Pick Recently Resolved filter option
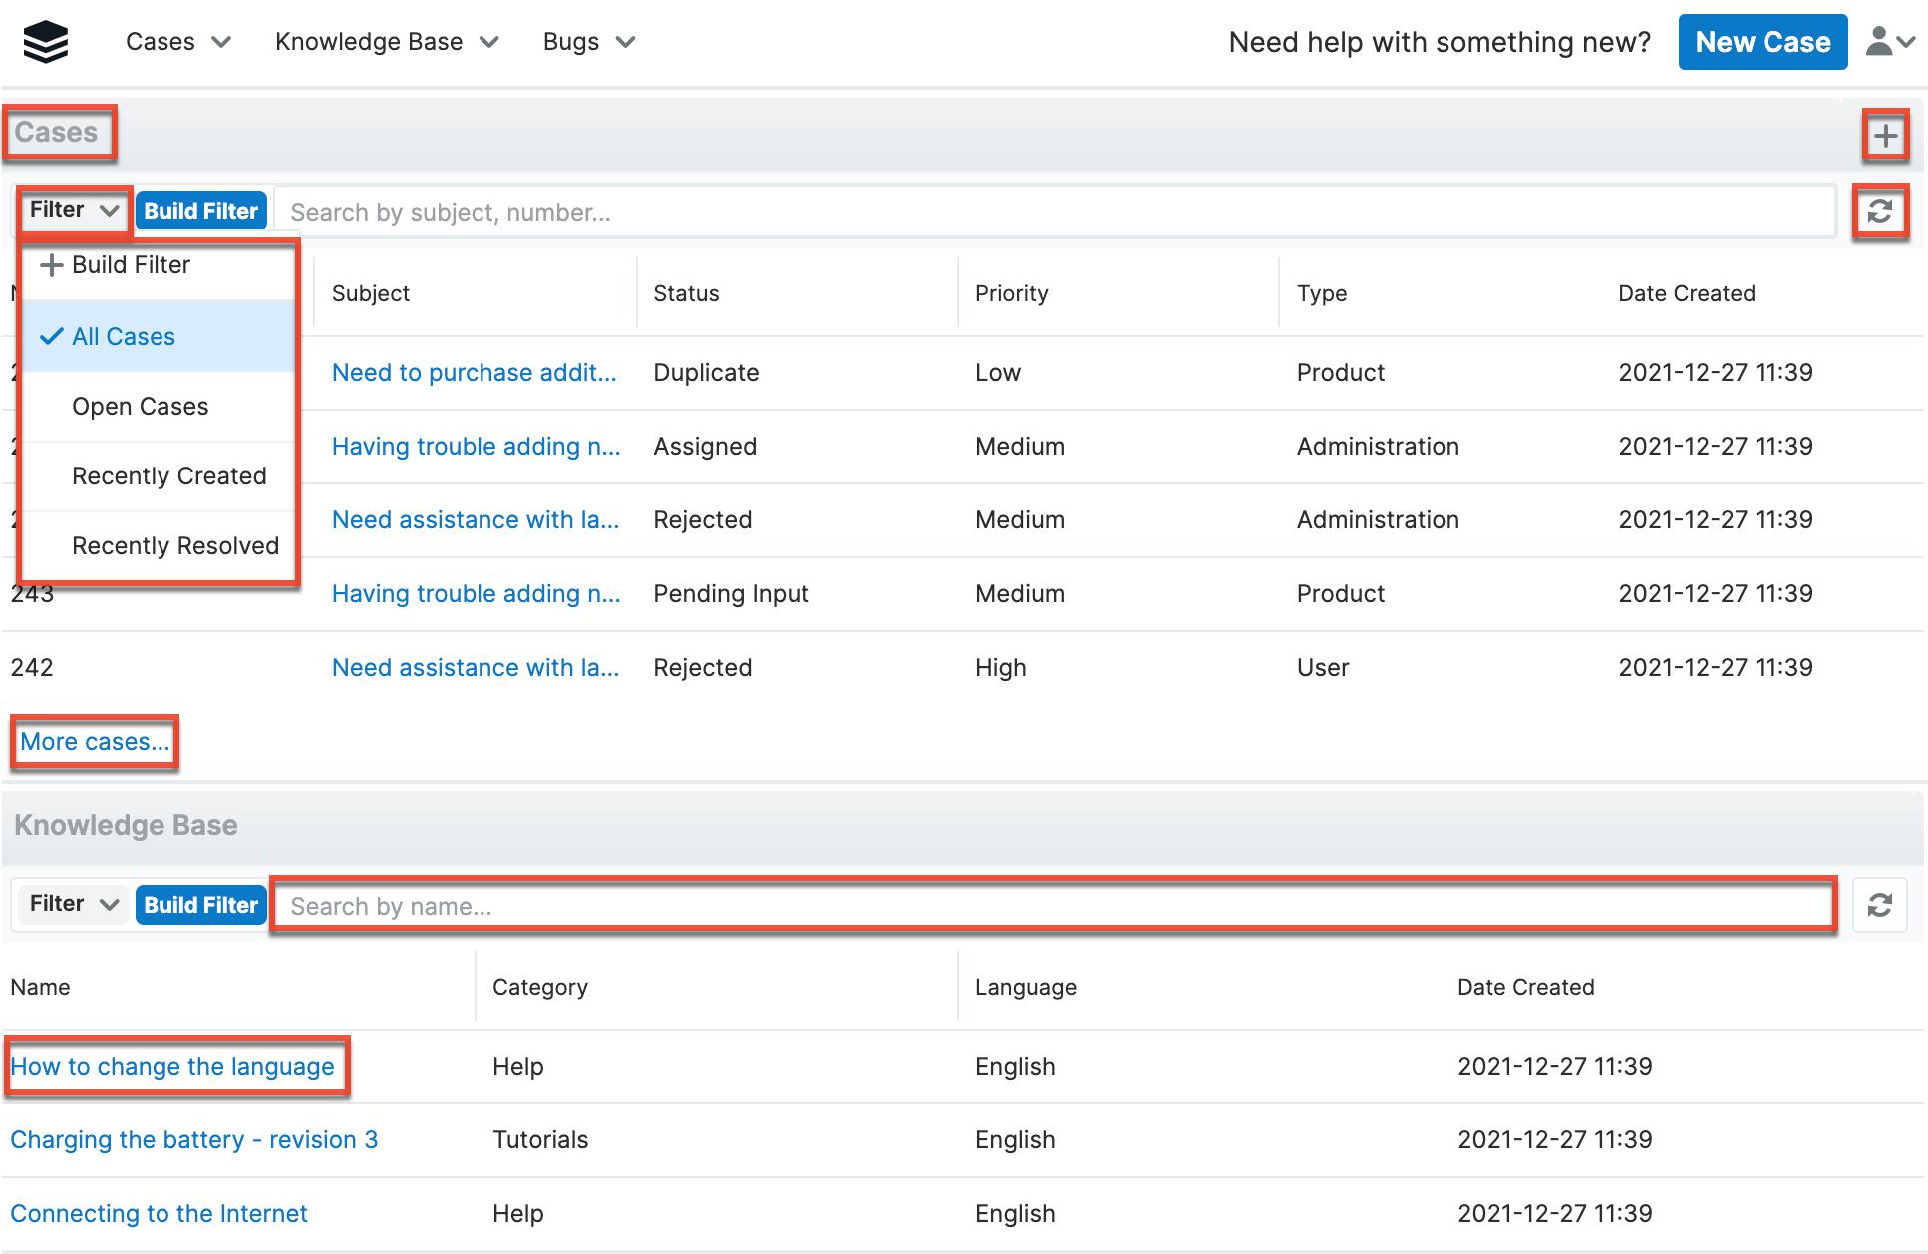The image size is (1928, 1254). (174, 546)
